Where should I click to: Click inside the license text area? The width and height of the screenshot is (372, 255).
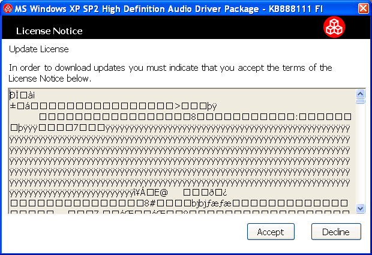point(180,150)
